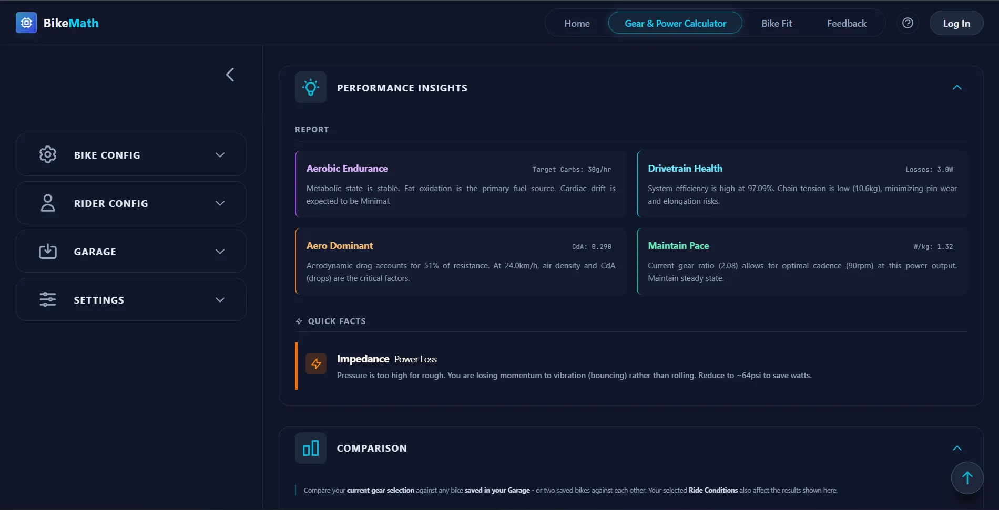Image resolution: width=999 pixels, height=510 pixels.
Task: Collapse the sidebar with the left arrow
Action: click(x=230, y=75)
